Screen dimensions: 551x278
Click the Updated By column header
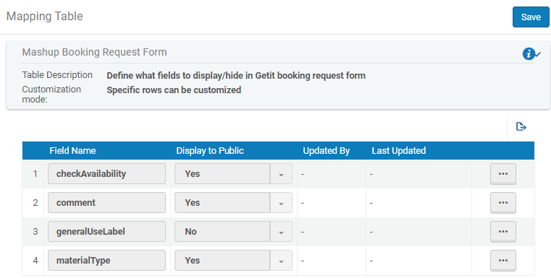point(326,151)
